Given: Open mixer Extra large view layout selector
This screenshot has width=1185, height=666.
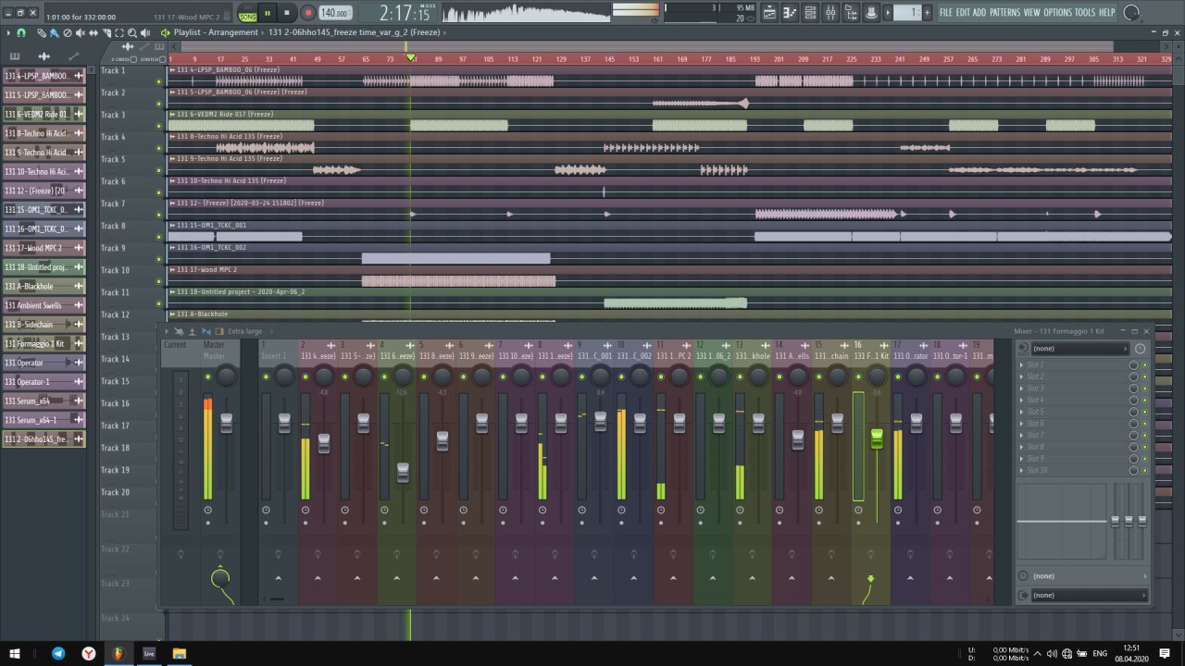Looking at the screenshot, I should coord(244,331).
